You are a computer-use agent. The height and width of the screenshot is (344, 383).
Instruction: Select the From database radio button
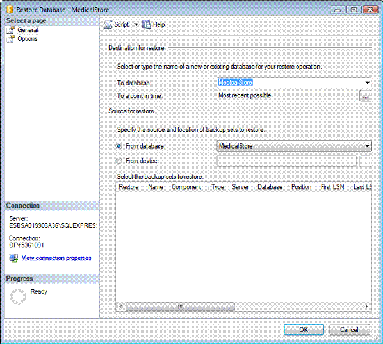click(118, 146)
